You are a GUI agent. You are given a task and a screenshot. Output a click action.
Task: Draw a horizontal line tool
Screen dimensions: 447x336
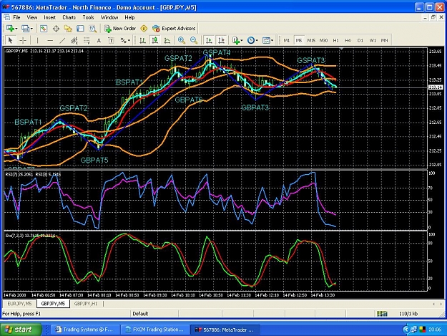[x=50, y=40]
